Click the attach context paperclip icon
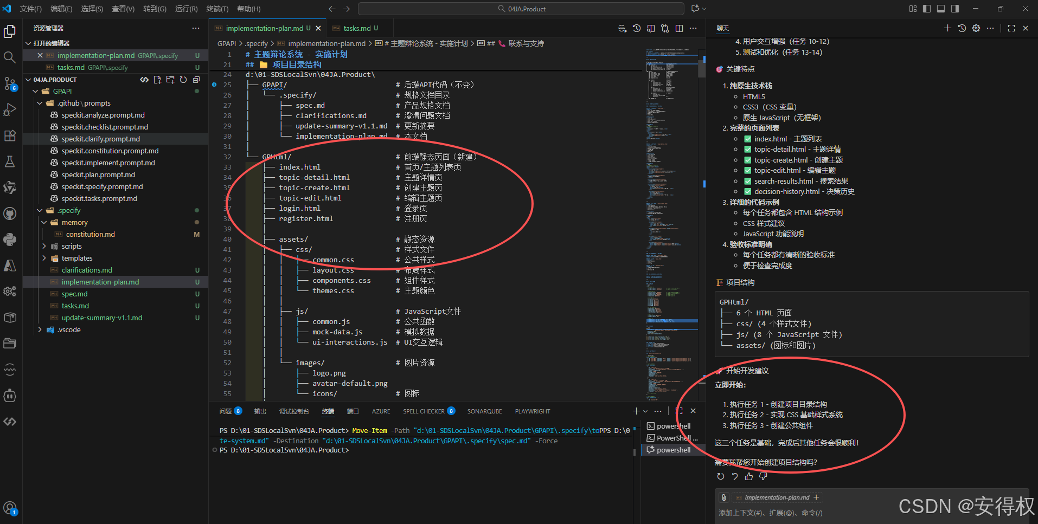Image resolution: width=1038 pixels, height=524 pixels. 723,497
